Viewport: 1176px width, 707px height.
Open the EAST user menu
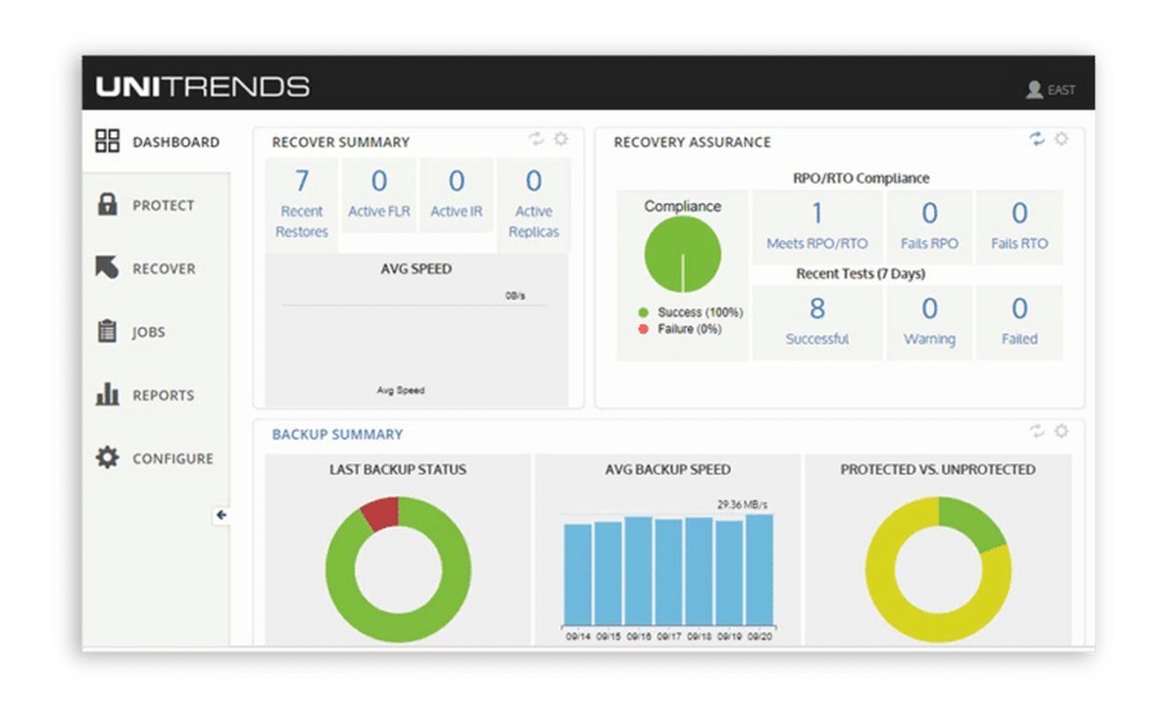point(1051,90)
